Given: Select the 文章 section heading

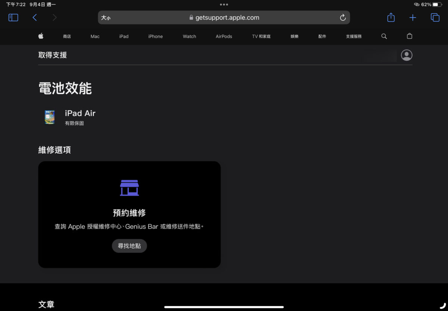Looking at the screenshot, I should point(46,304).
